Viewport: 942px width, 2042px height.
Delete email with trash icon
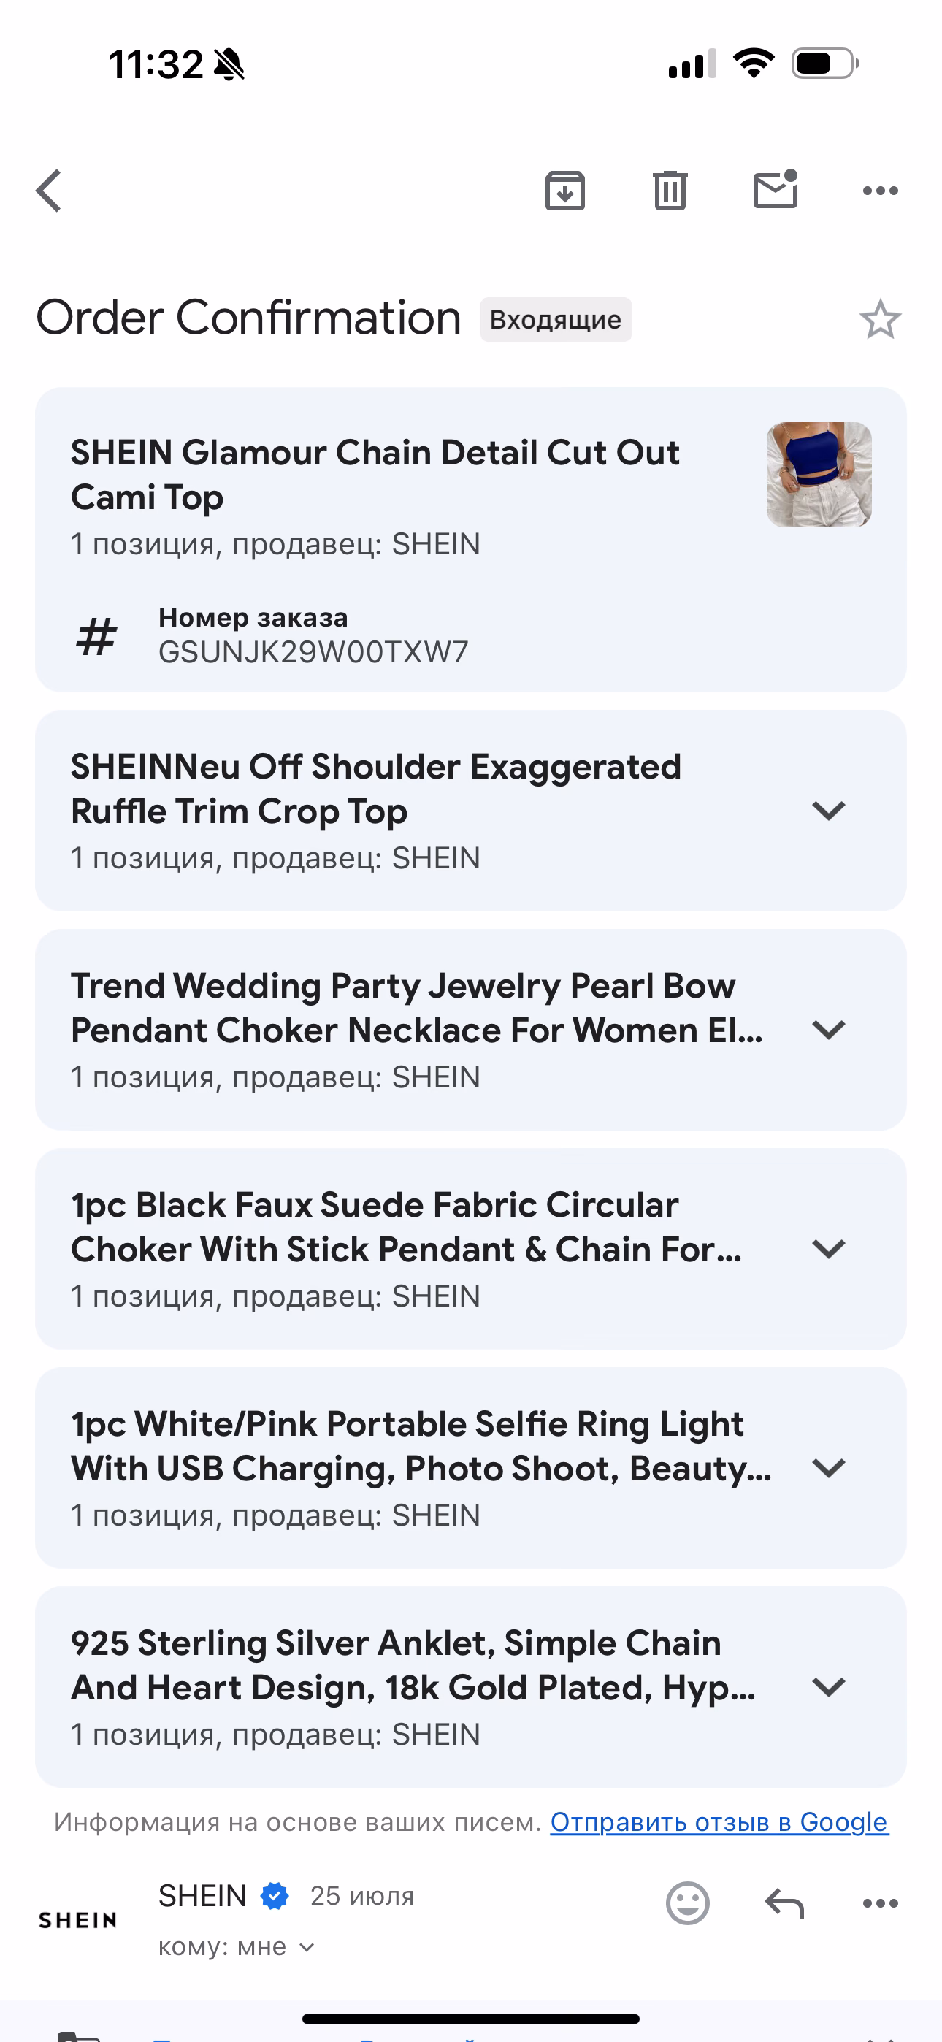coord(670,190)
